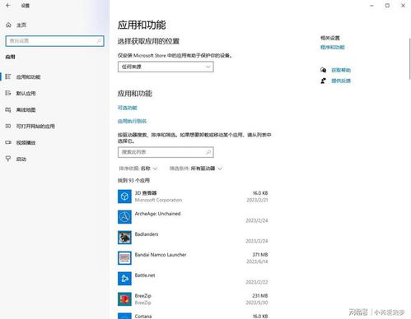This screenshot has height=319, width=411.
Task: Open 程序和功能 related settings link
Action: point(333,47)
